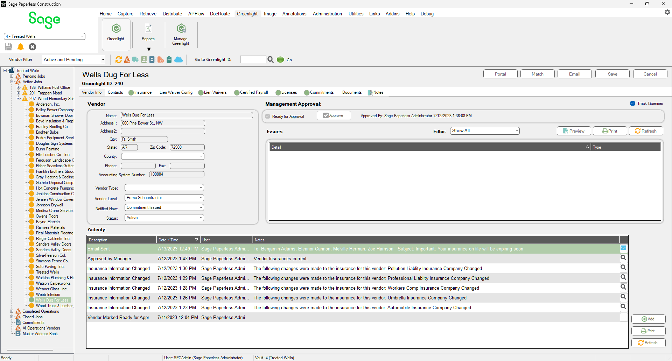Click the Add button beside Activity

648,319
